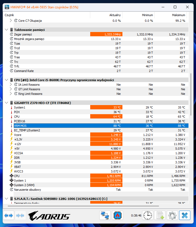Click the +5V label
The image size is (196, 227).
pyautogui.click(x=17, y=149)
